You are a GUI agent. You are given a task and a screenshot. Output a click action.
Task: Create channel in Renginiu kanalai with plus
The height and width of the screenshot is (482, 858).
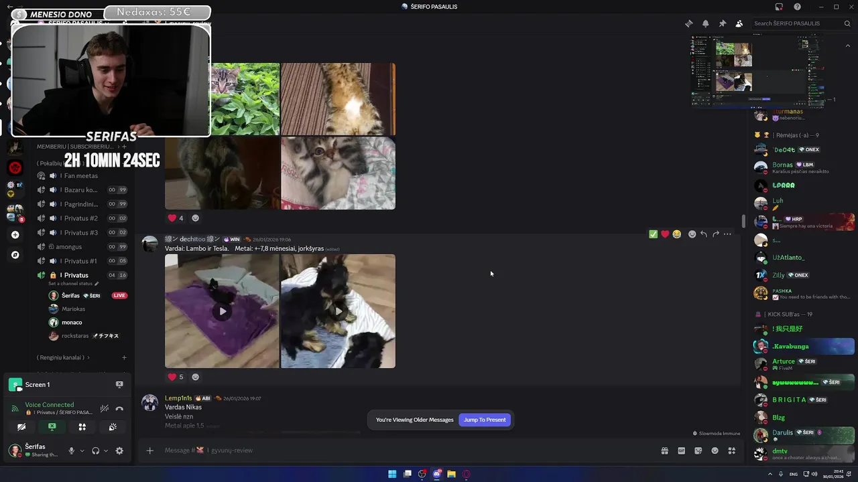coord(124,357)
